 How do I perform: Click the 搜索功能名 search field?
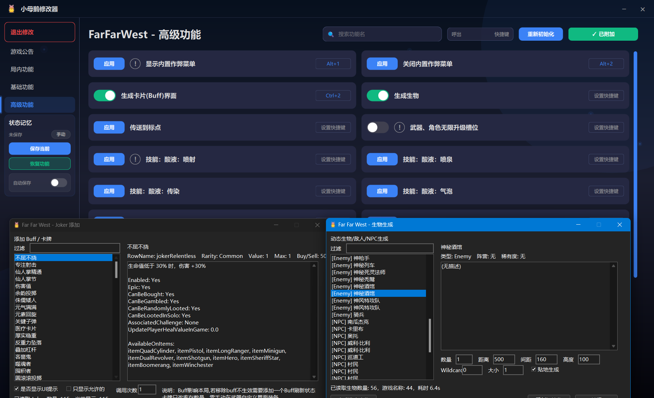coord(382,34)
